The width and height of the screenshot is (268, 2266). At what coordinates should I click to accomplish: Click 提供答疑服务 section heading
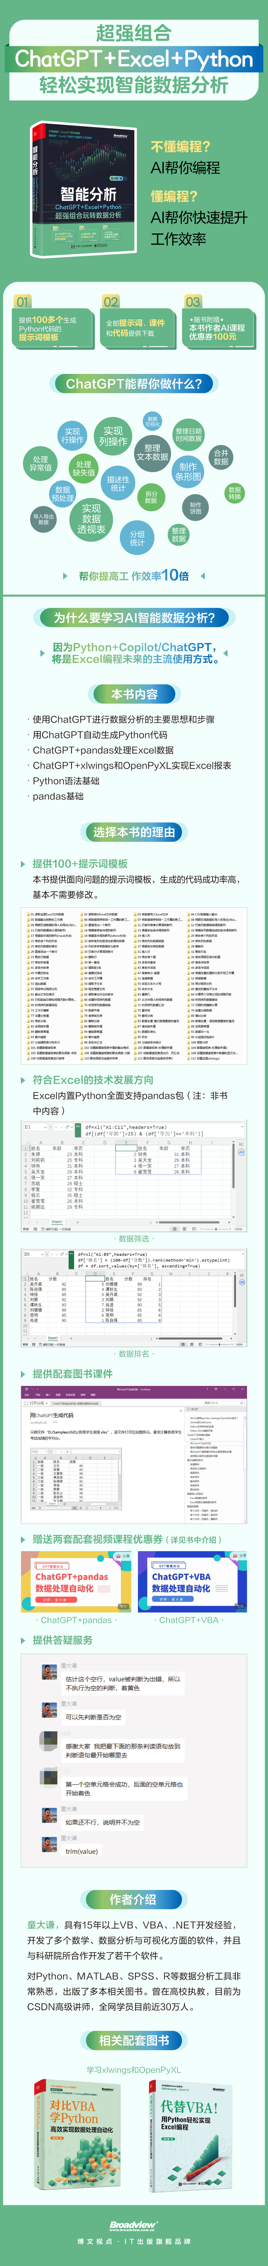point(62,1640)
